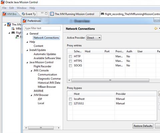Switch to the flight_recording editor tab
160x133 pixels.
point(130,14)
